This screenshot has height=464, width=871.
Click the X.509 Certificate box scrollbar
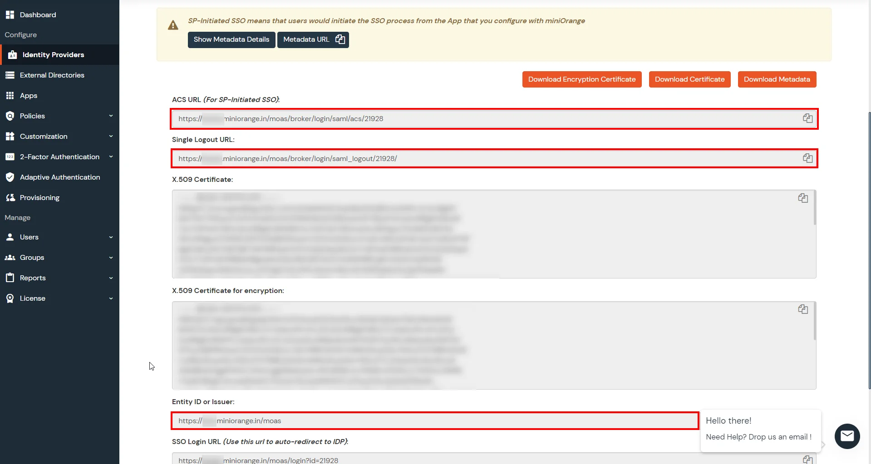click(815, 207)
